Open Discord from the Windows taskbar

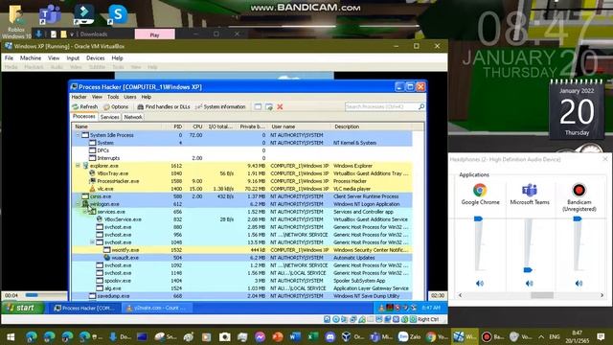click(329, 336)
